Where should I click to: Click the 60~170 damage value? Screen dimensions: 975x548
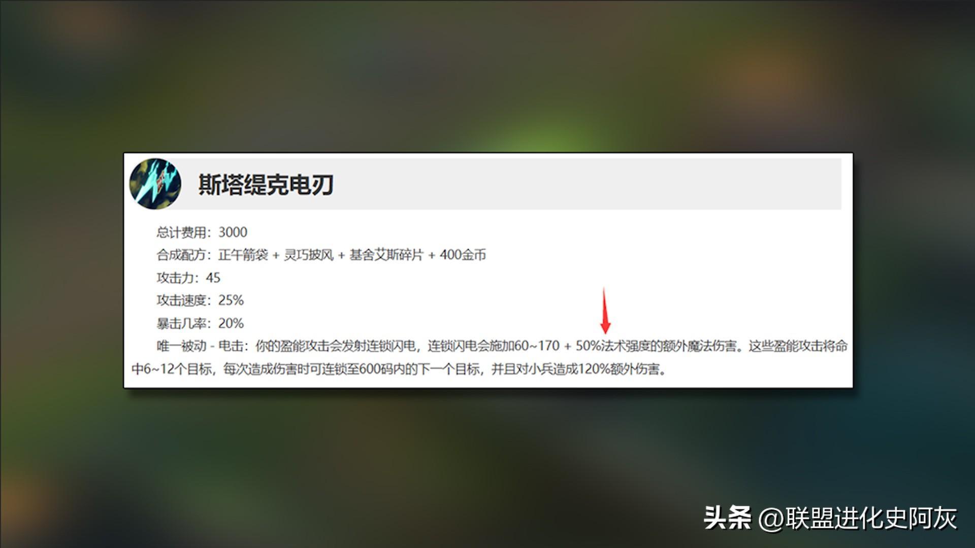536,346
